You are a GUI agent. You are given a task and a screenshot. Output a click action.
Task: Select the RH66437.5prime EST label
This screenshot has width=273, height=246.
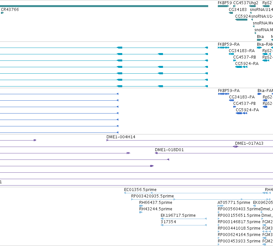156,203
